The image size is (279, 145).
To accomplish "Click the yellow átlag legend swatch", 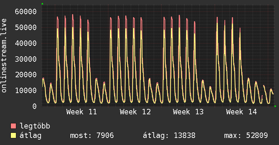I will [x=13, y=136].
